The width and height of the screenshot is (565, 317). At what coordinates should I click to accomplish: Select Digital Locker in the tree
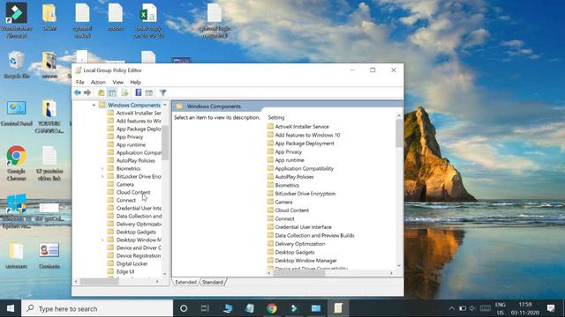[132, 263]
